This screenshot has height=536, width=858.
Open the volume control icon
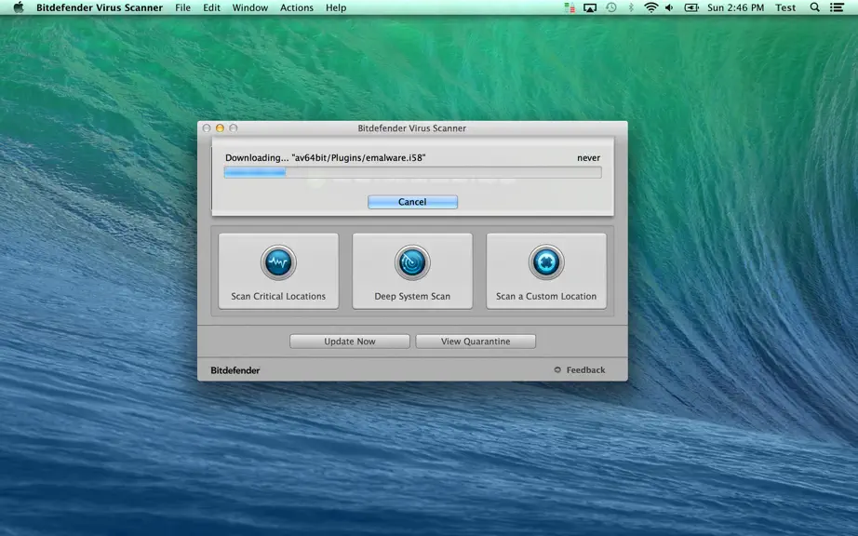(669, 7)
